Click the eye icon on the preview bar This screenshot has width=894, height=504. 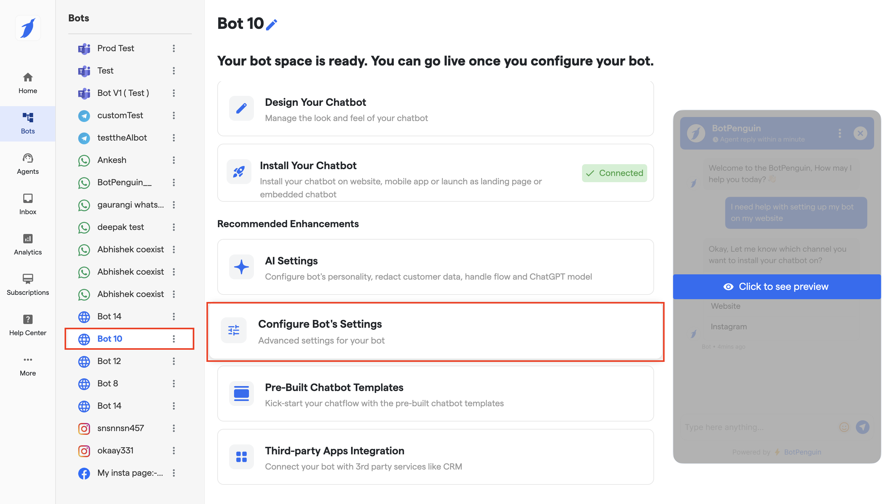pos(728,286)
